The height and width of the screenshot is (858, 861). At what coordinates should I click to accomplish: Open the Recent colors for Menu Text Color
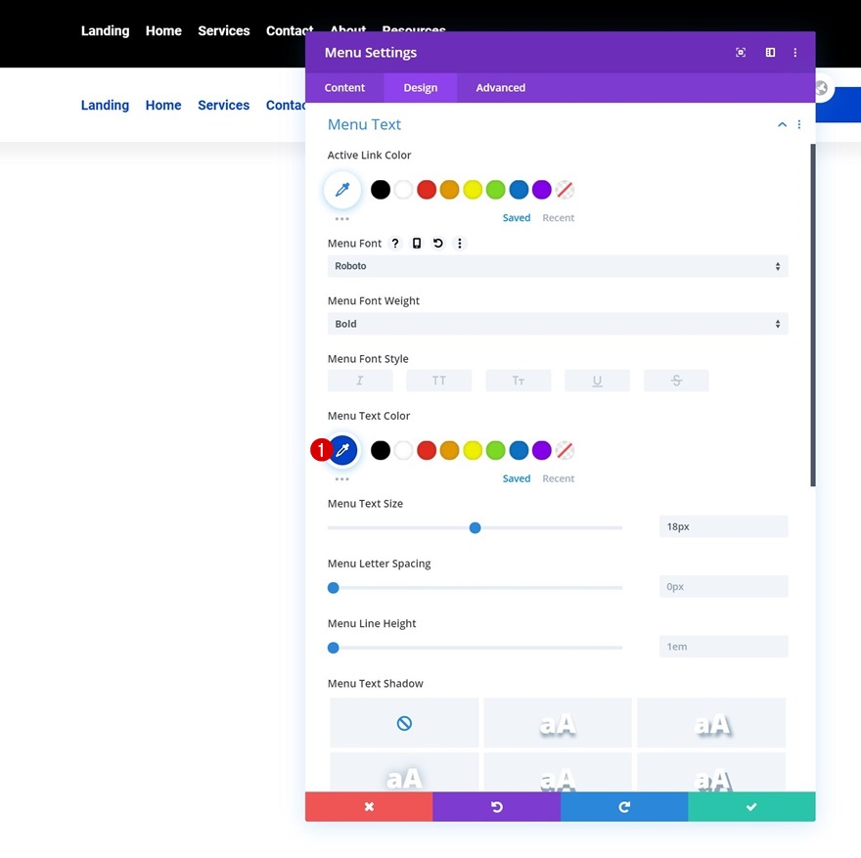pyautogui.click(x=559, y=478)
